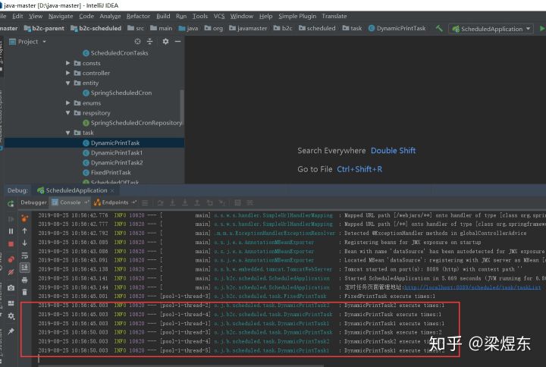Hide the Project panel with minimize icon
Viewport: 546px width, 367px height.
177,42
